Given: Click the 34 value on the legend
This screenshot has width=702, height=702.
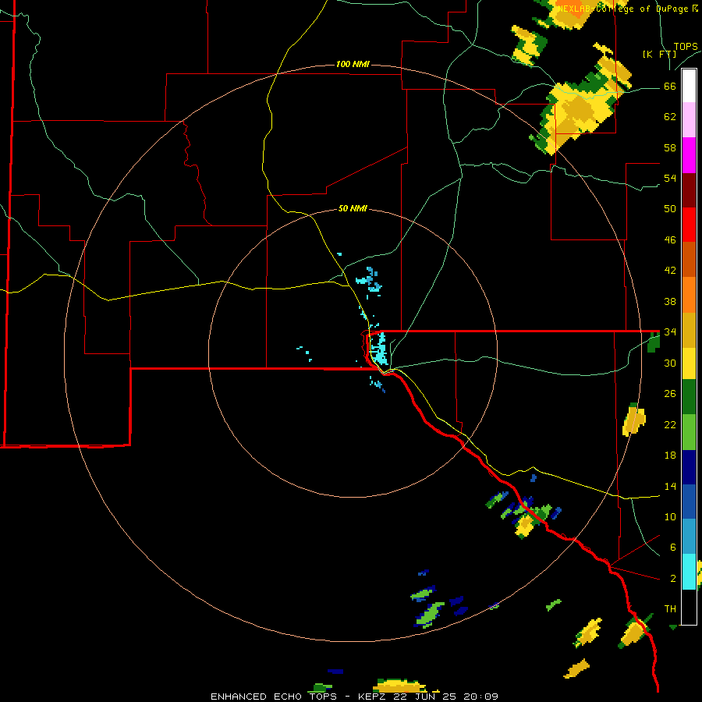Looking at the screenshot, I should [670, 332].
